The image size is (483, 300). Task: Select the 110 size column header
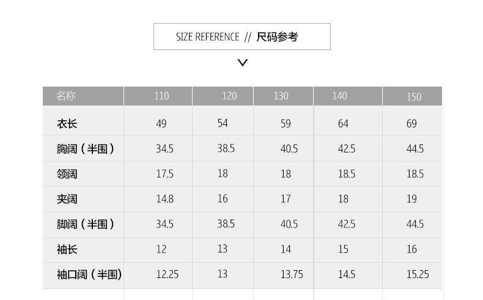pos(161,96)
